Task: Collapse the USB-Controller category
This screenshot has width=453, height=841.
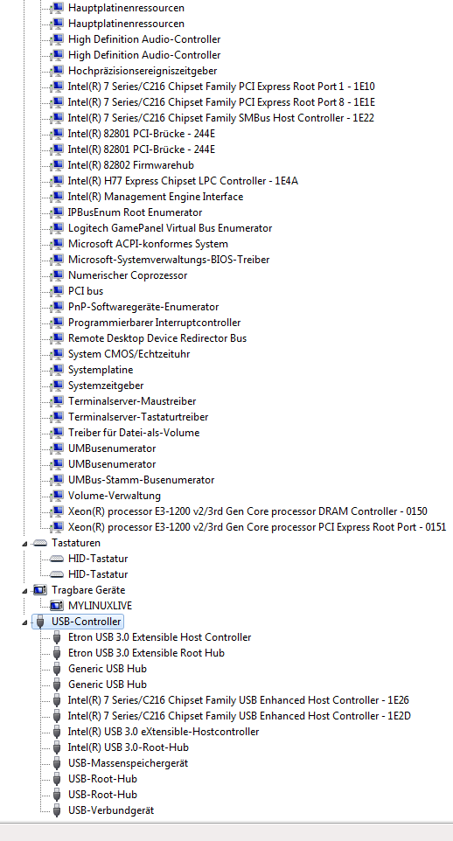Action: (24, 622)
